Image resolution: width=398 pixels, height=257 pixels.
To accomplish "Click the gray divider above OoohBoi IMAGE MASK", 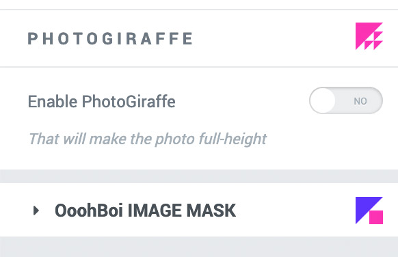I will (199, 176).
